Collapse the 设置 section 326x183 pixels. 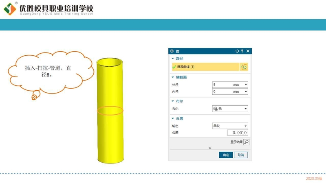[173, 118]
